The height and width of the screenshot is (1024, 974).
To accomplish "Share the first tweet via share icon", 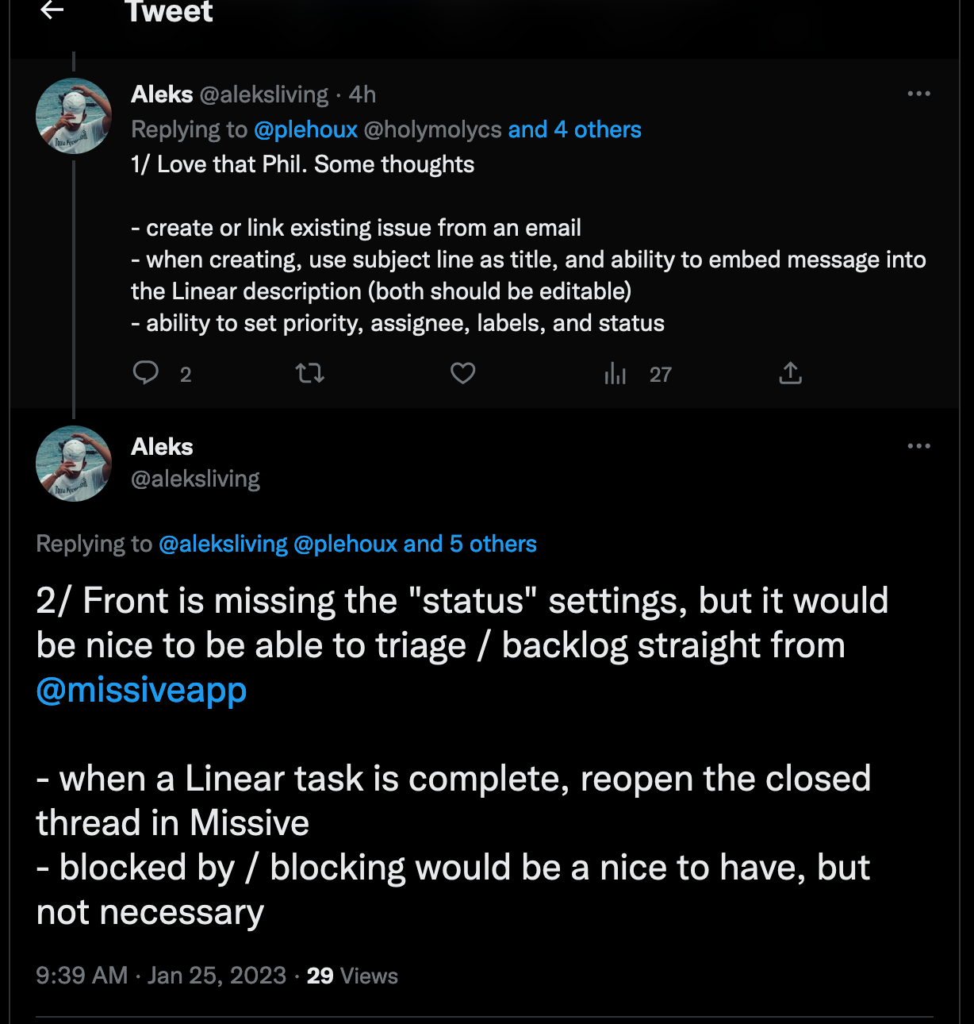I will point(790,373).
